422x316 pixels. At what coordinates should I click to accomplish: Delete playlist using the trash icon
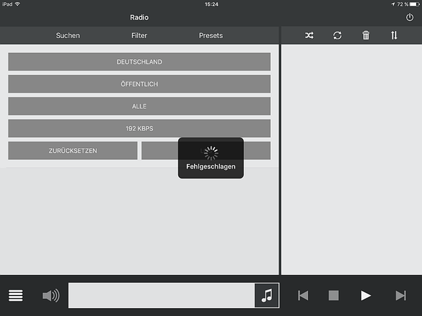coord(366,36)
